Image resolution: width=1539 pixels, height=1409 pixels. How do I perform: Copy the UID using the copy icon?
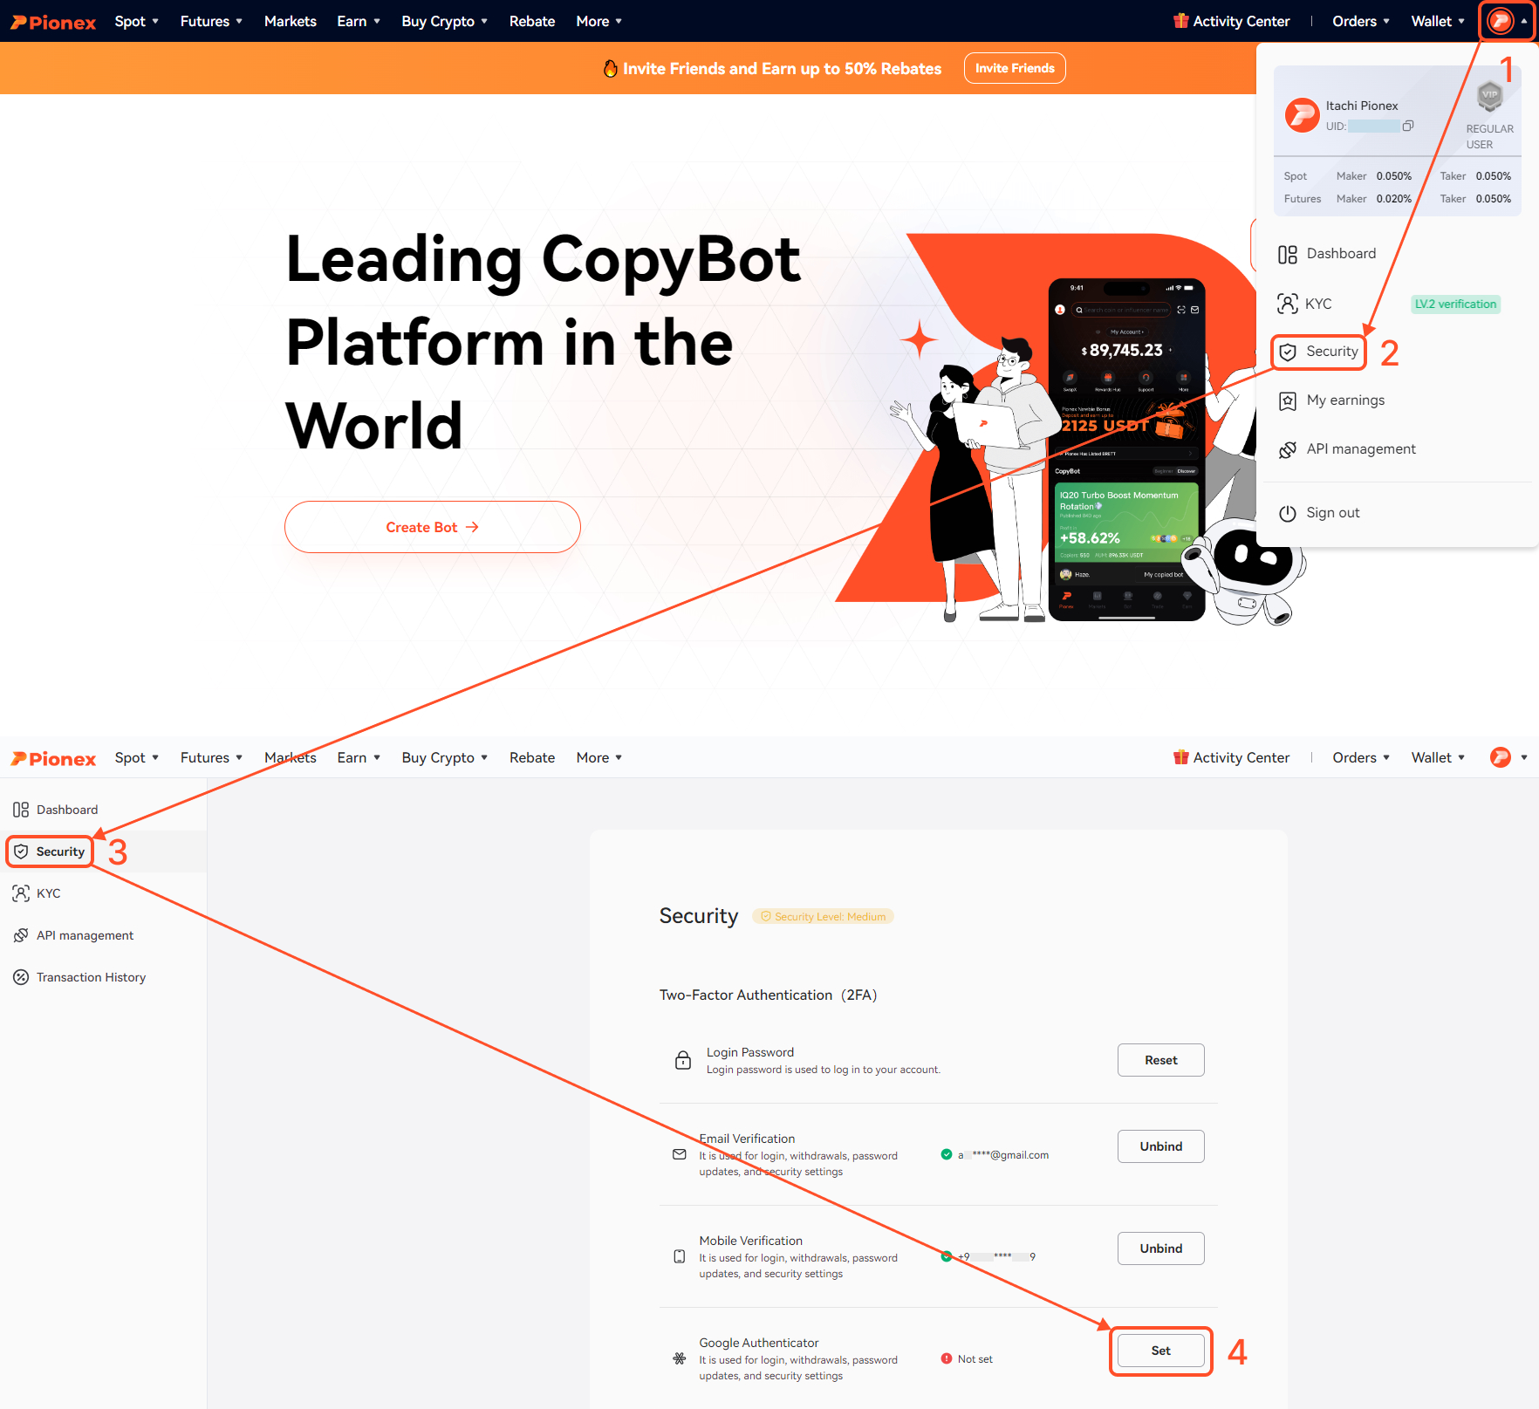tap(1408, 127)
